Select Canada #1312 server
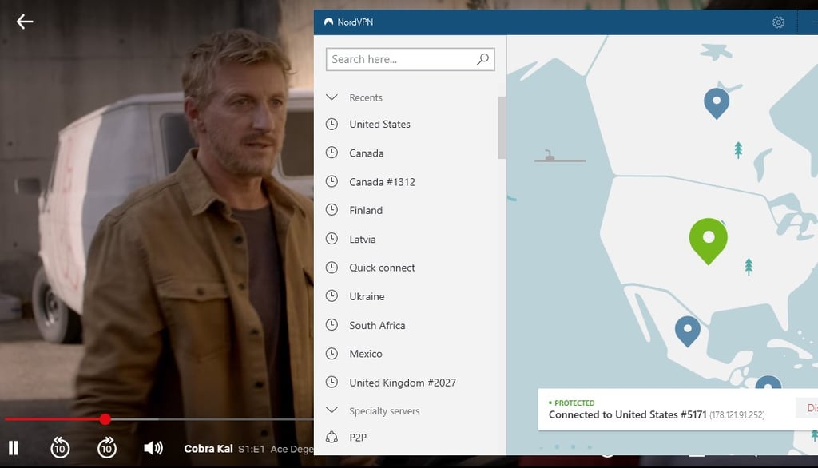The height and width of the screenshot is (468, 818). [382, 181]
